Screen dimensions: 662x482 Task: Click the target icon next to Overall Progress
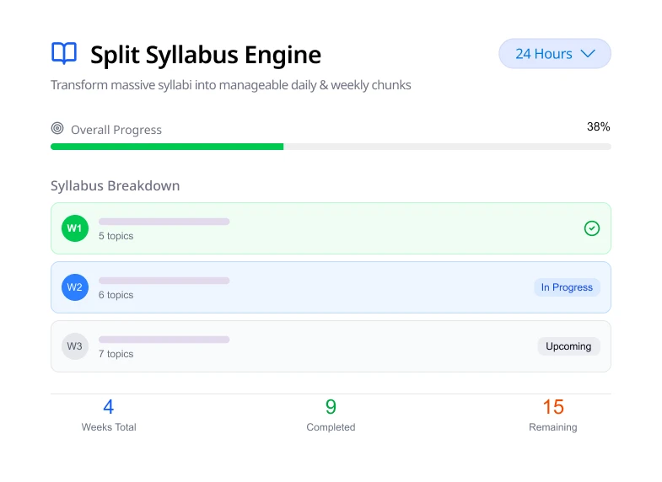(x=57, y=129)
